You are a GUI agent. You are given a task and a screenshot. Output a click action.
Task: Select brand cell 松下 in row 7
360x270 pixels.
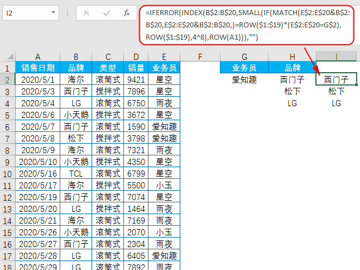point(76,138)
